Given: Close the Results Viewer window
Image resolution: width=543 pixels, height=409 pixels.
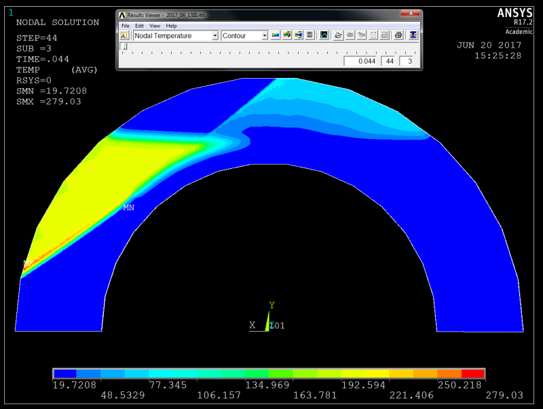Looking at the screenshot, I should tap(411, 14).
